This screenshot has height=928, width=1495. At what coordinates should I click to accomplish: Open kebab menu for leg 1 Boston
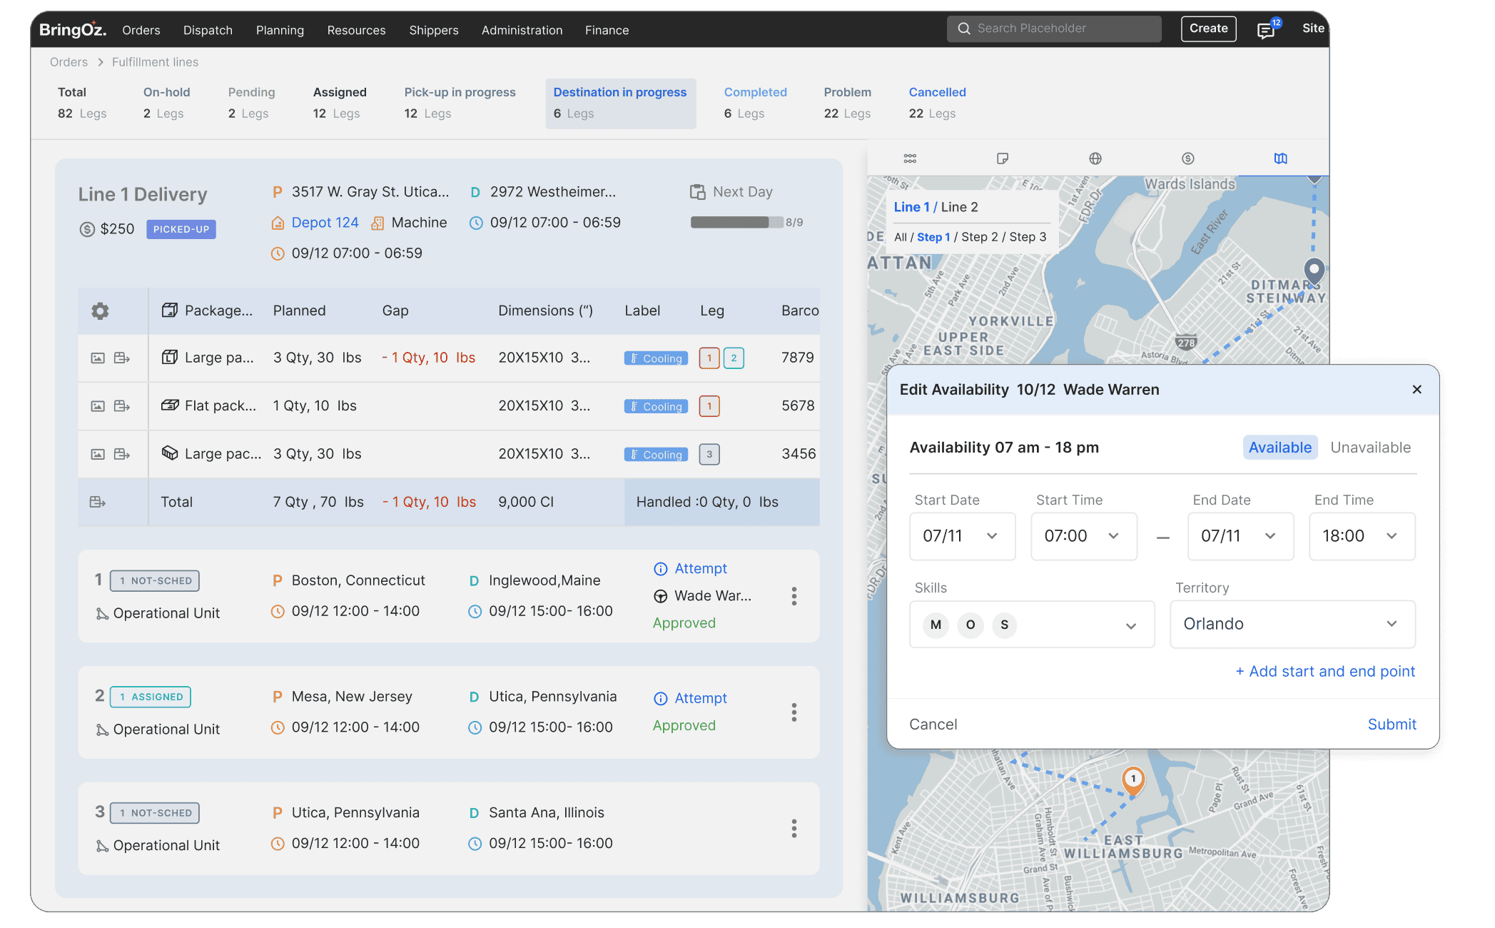coord(794,597)
